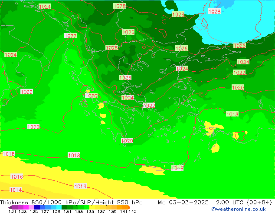This screenshot has width=275, height=213.
Task: Click the legend value 129
Action: [x=56, y=211]
